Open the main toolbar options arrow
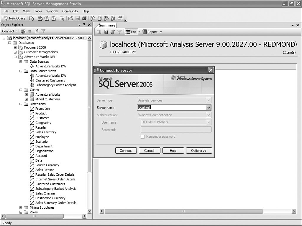This screenshot has height=226, width=302. tap(126, 19)
